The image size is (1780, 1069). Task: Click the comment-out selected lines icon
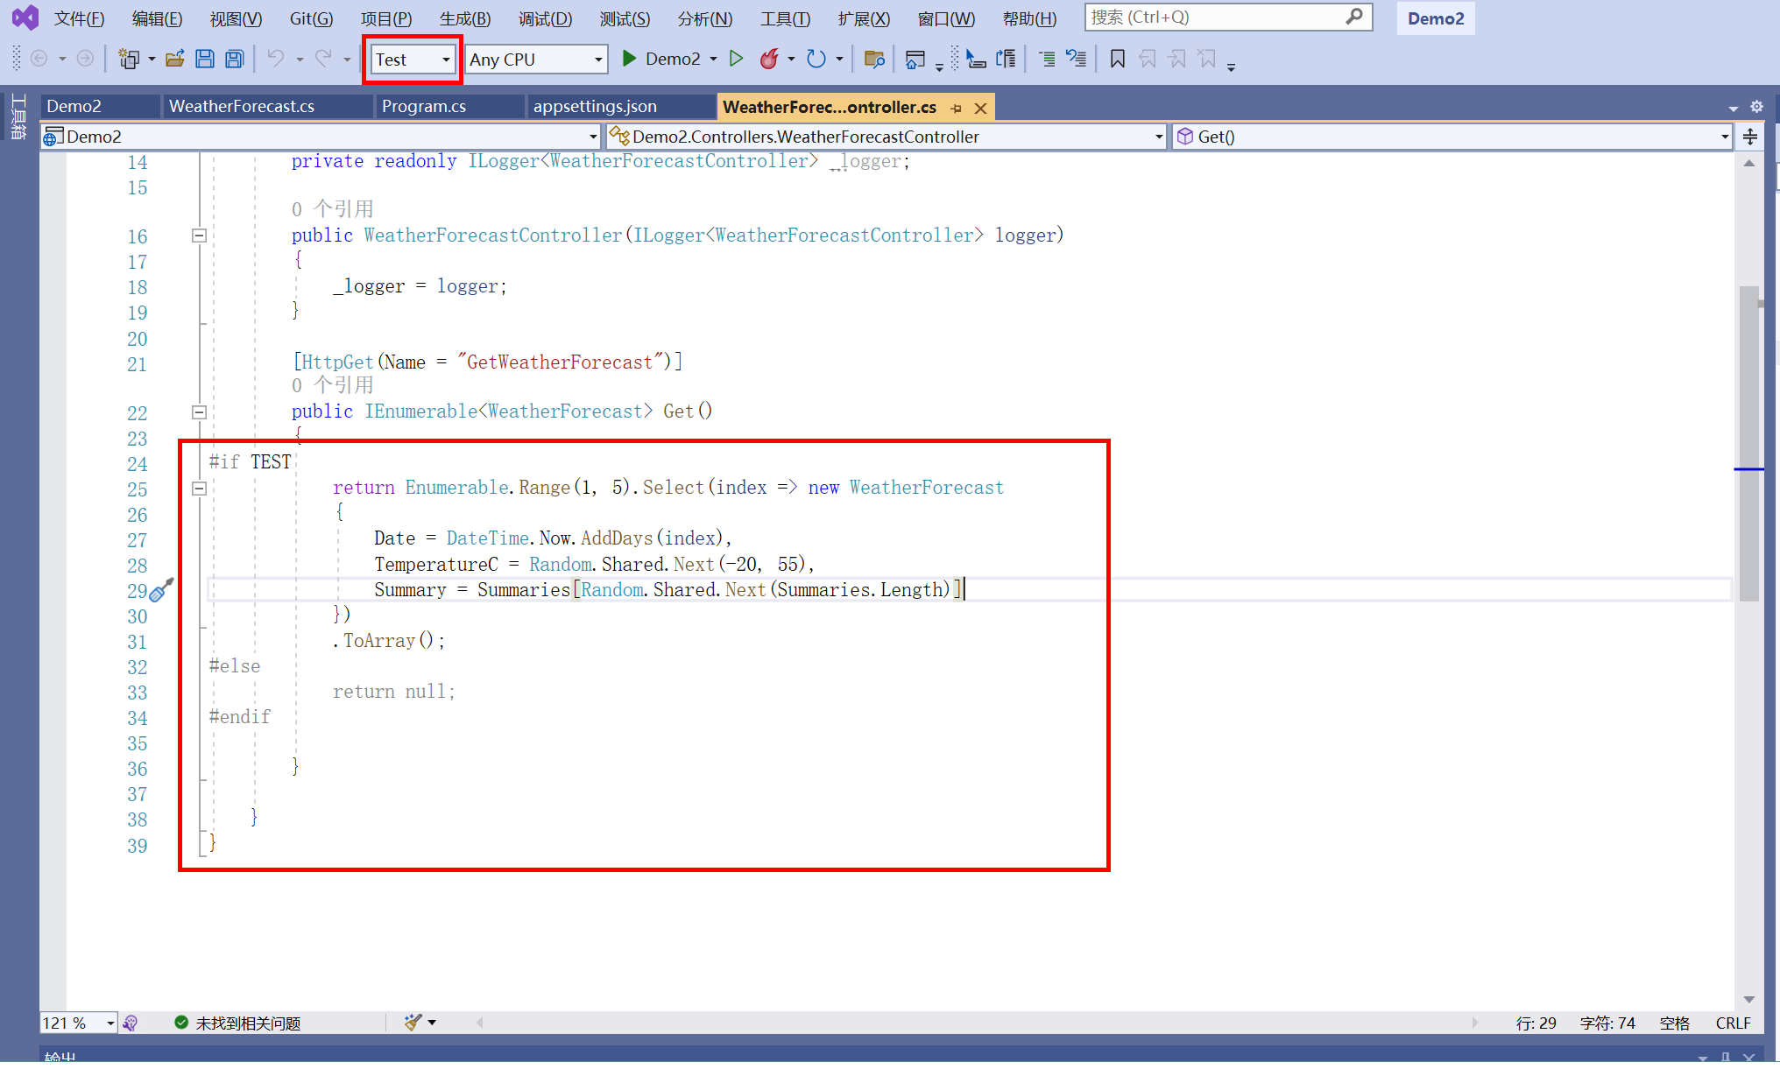[1047, 60]
